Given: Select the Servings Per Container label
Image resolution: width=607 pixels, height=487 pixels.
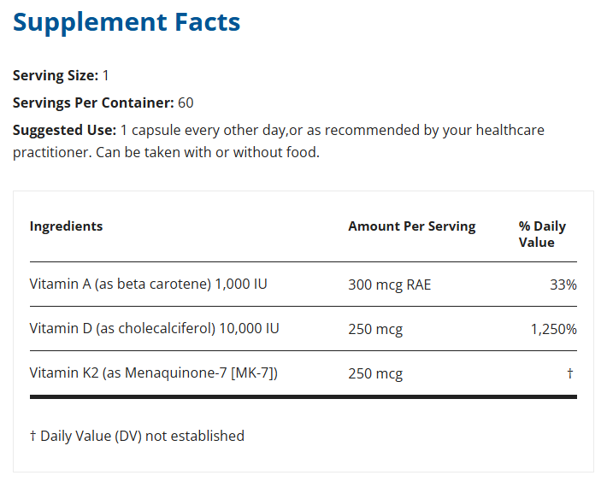Looking at the screenshot, I should click(x=93, y=103).
